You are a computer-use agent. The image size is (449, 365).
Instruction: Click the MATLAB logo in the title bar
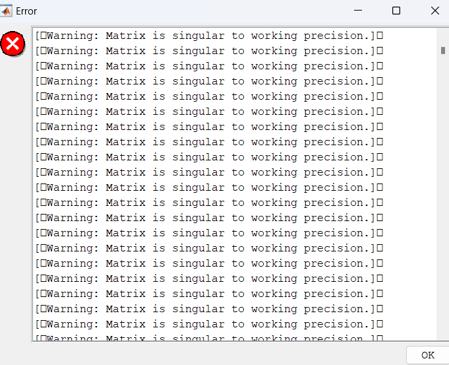(x=6, y=11)
